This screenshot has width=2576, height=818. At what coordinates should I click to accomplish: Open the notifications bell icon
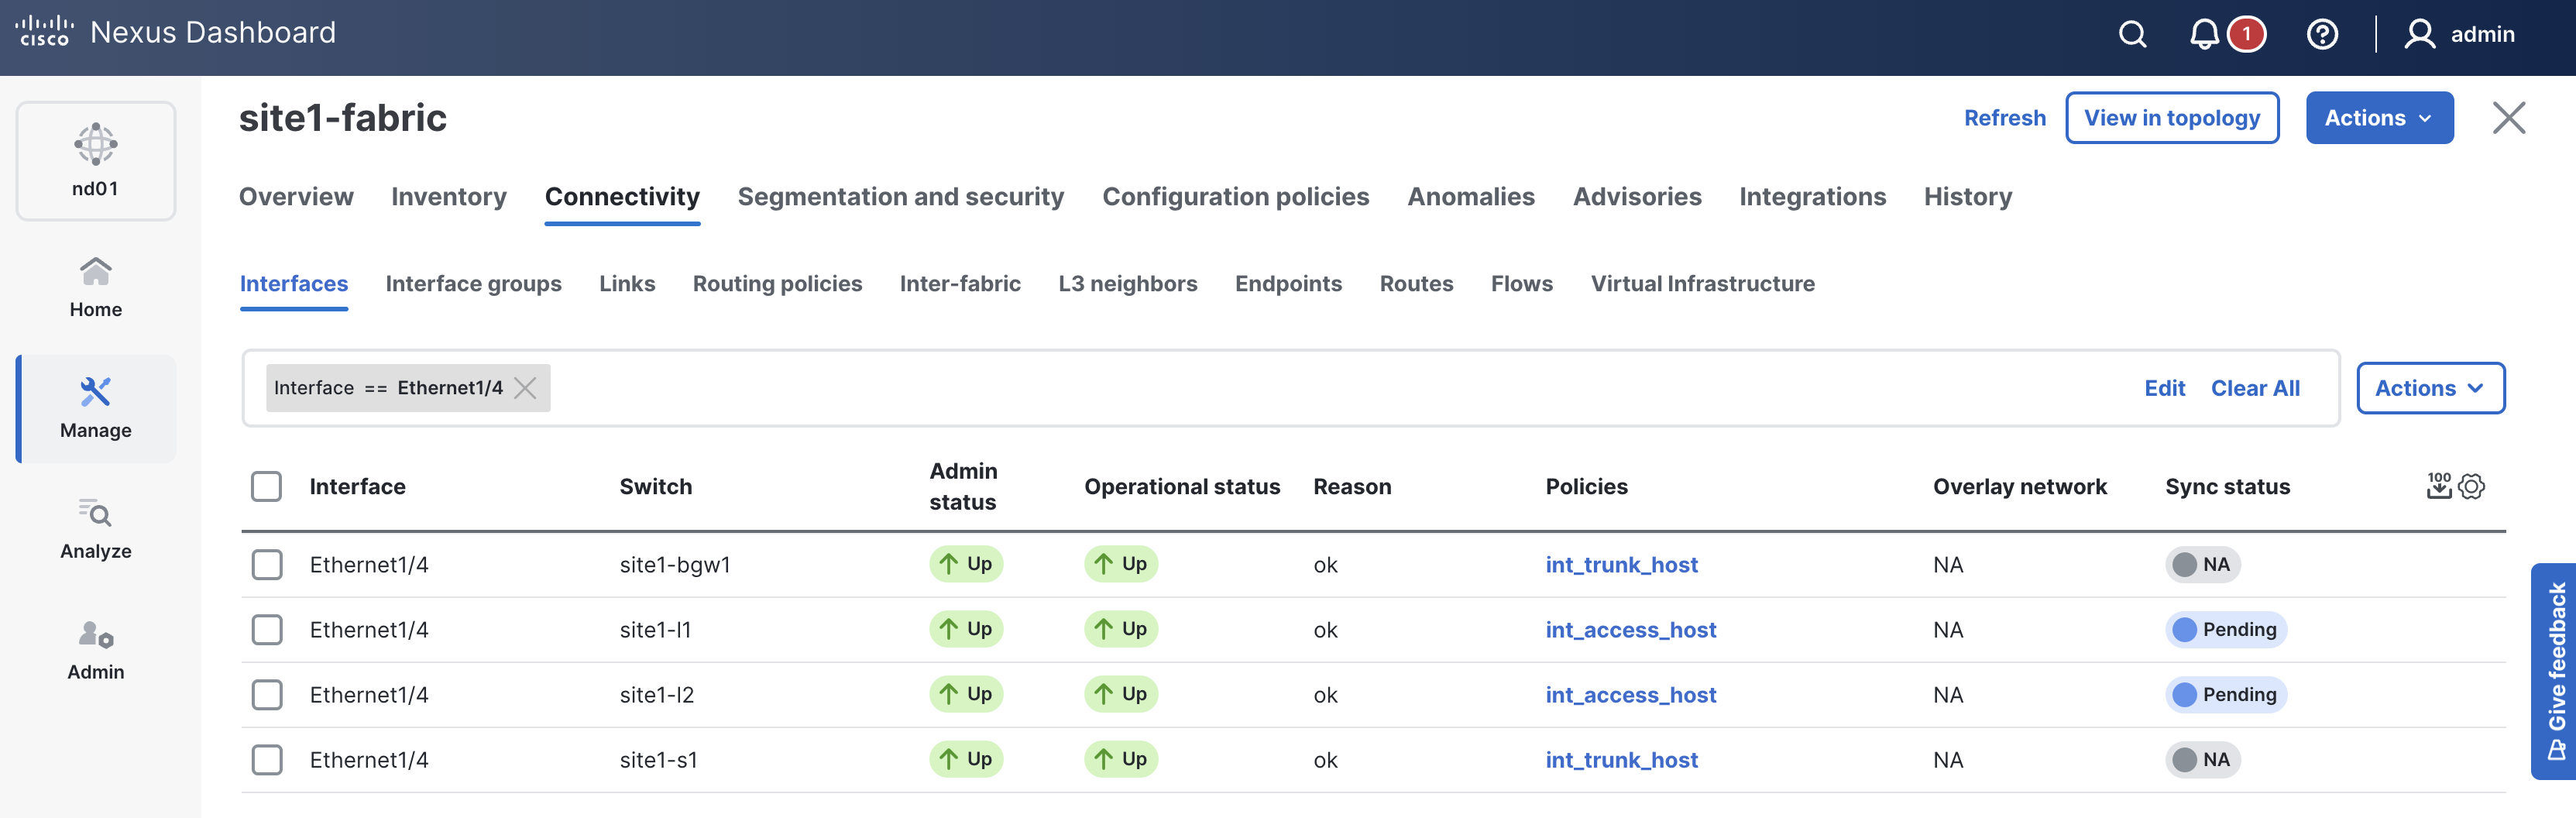2204,35
